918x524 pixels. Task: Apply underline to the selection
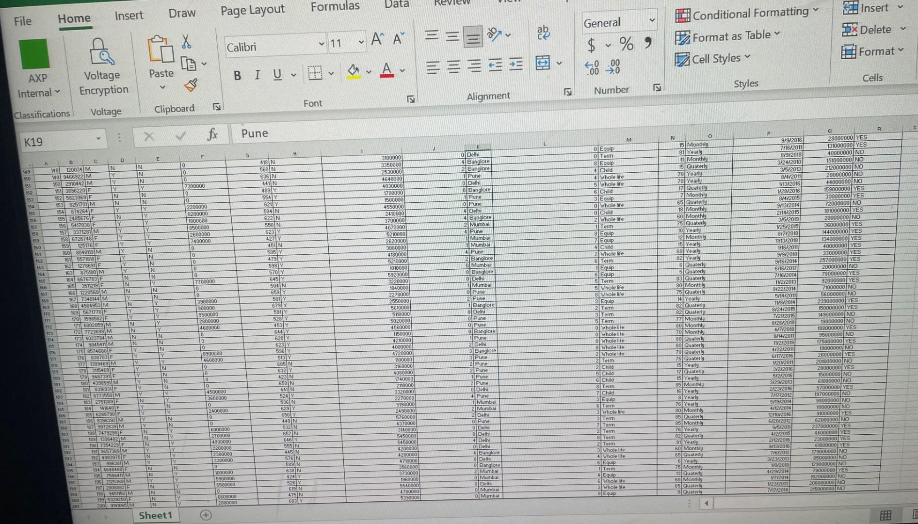(x=276, y=75)
